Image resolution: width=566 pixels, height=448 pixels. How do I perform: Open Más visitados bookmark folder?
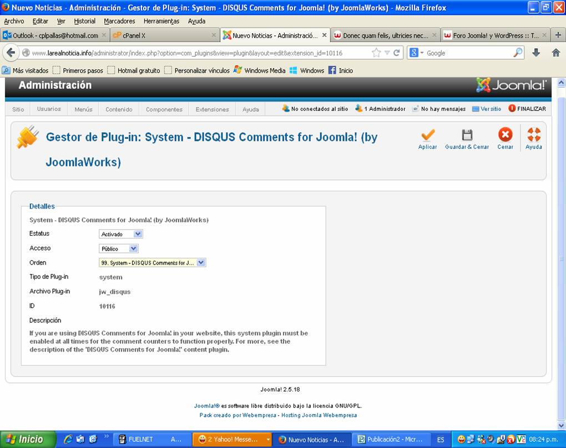(x=26, y=70)
